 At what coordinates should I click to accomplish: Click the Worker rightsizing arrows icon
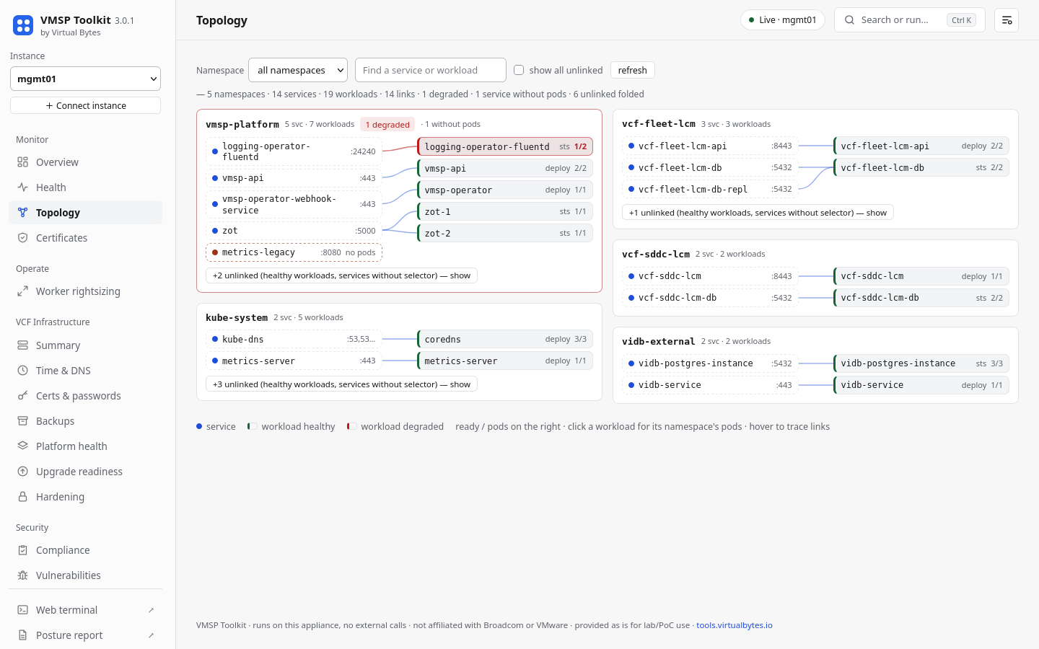pyautogui.click(x=23, y=291)
